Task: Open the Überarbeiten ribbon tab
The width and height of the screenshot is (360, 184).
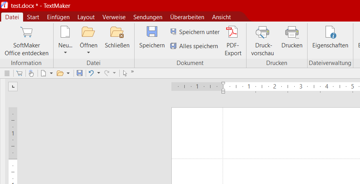Action: point(187,17)
